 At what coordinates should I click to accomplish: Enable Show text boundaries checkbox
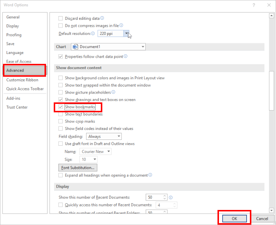pyautogui.click(x=61, y=114)
